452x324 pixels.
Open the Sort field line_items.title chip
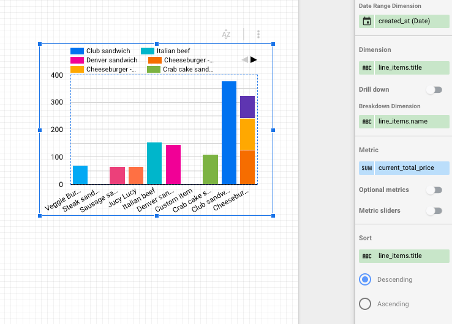pyautogui.click(x=404, y=256)
